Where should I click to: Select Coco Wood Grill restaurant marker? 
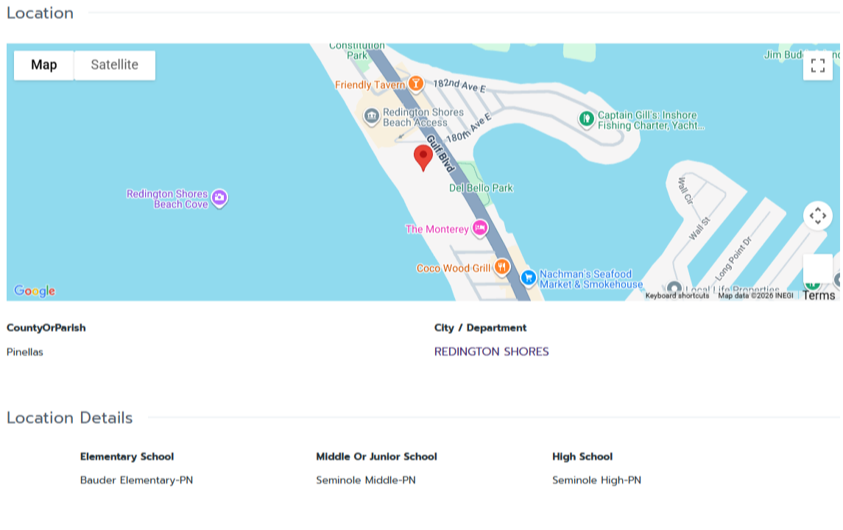[501, 266]
